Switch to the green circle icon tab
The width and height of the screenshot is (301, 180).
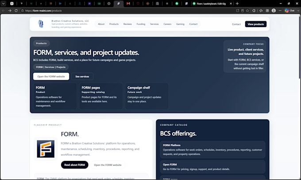tap(177, 4)
